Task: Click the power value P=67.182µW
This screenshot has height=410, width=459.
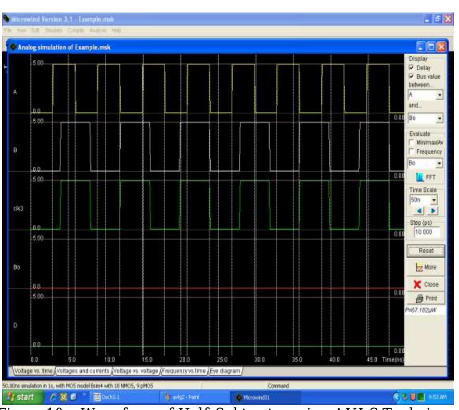Action: click(x=420, y=310)
